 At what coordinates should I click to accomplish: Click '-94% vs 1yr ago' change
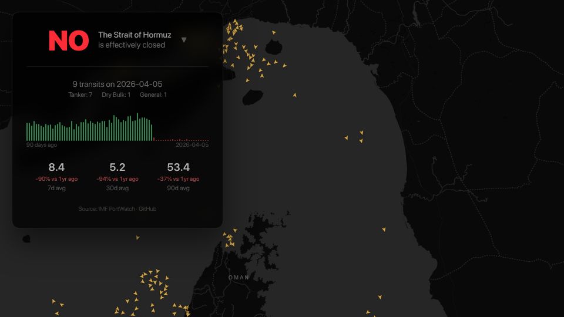pos(117,179)
